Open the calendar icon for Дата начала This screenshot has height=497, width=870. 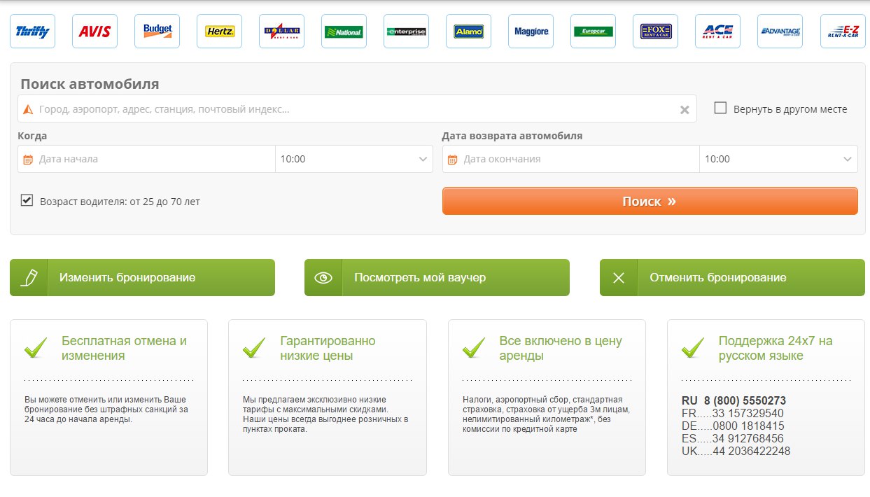[x=28, y=160]
